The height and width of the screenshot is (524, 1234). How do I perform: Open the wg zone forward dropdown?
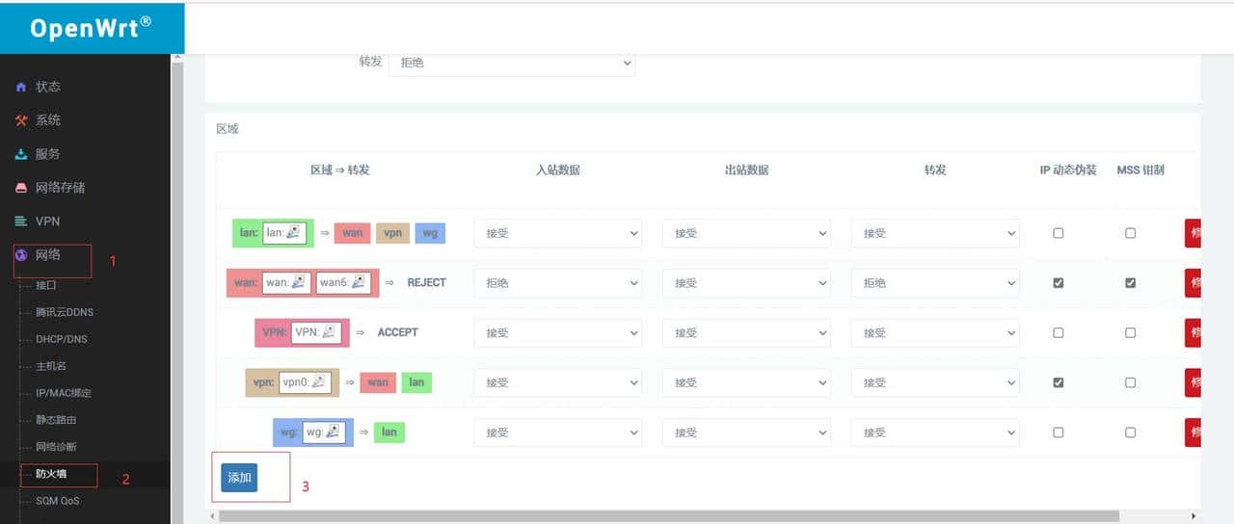pyautogui.click(x=935, y=432)
